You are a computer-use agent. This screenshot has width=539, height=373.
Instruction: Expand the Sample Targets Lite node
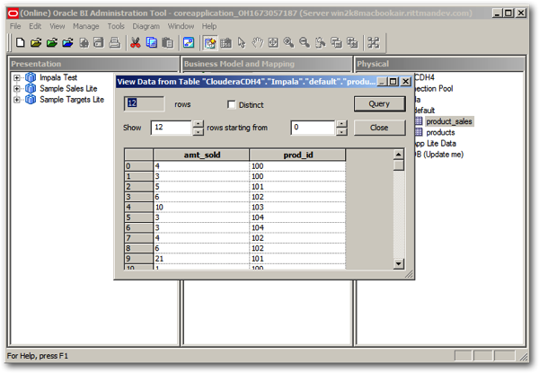point(16,100)
